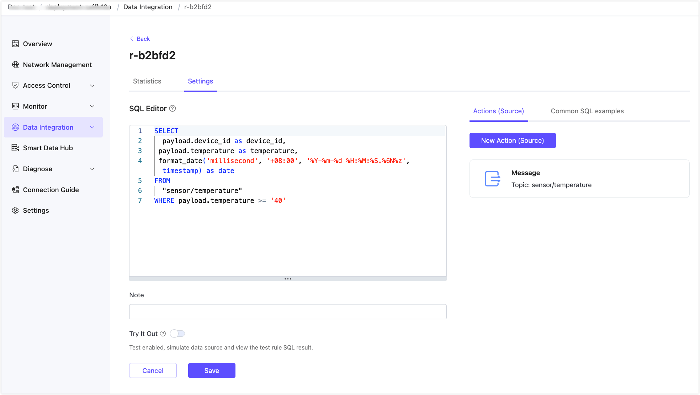The width and height of the screenshot is (700, 395).
Task: Click the New Action (Source) button
Action: (x=512, y=141)
